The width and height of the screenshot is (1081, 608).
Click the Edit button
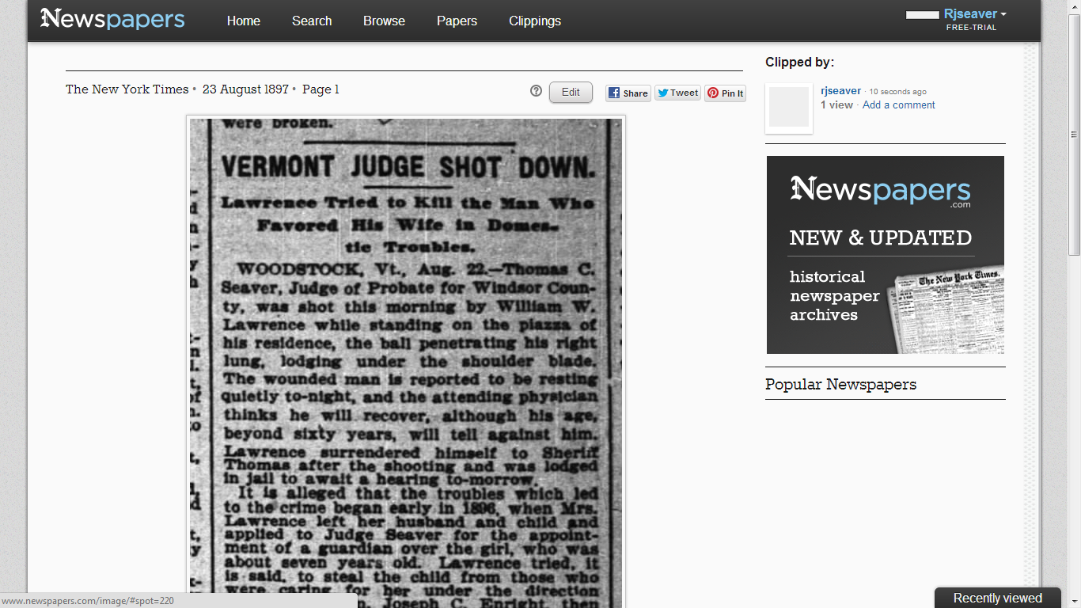(x=571, y=92)
